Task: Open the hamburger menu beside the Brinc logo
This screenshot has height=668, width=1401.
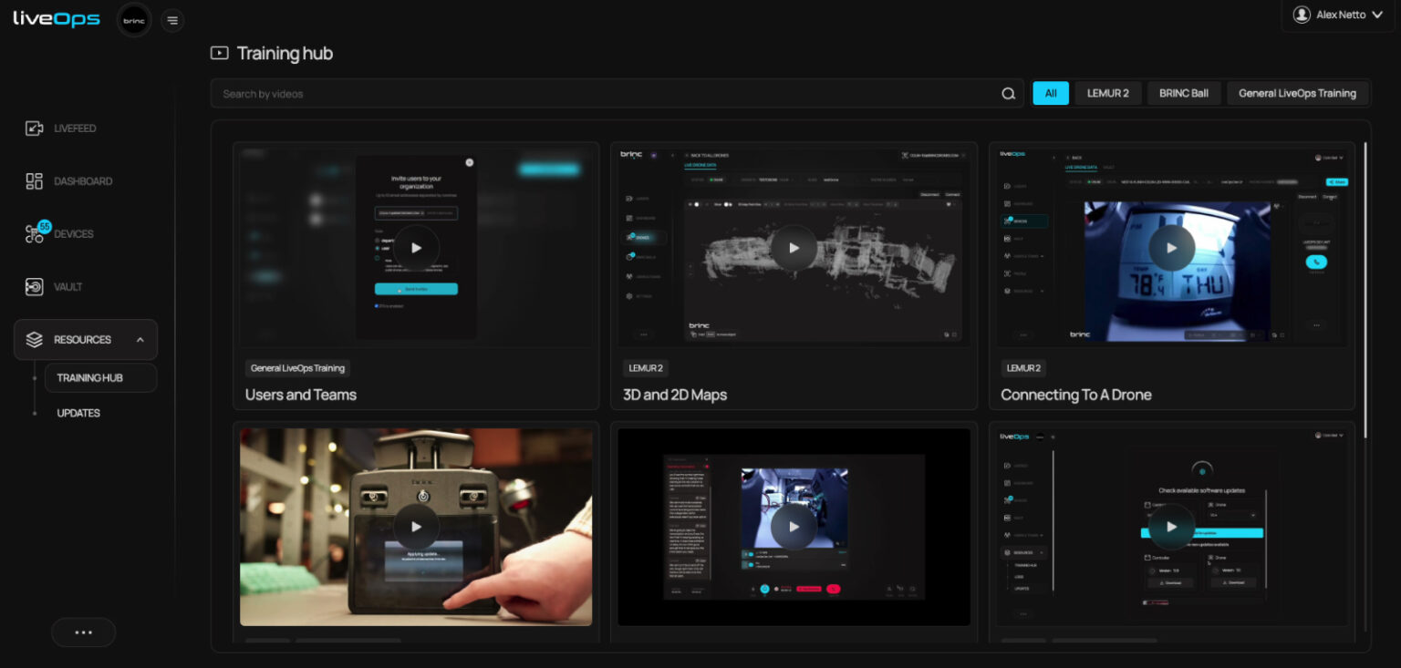Action: click(x=172, y=19)
